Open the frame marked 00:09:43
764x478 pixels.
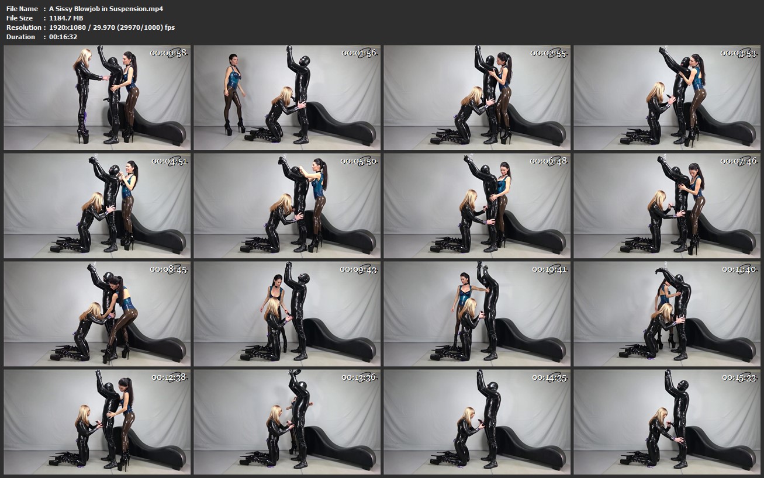[287, 314]
